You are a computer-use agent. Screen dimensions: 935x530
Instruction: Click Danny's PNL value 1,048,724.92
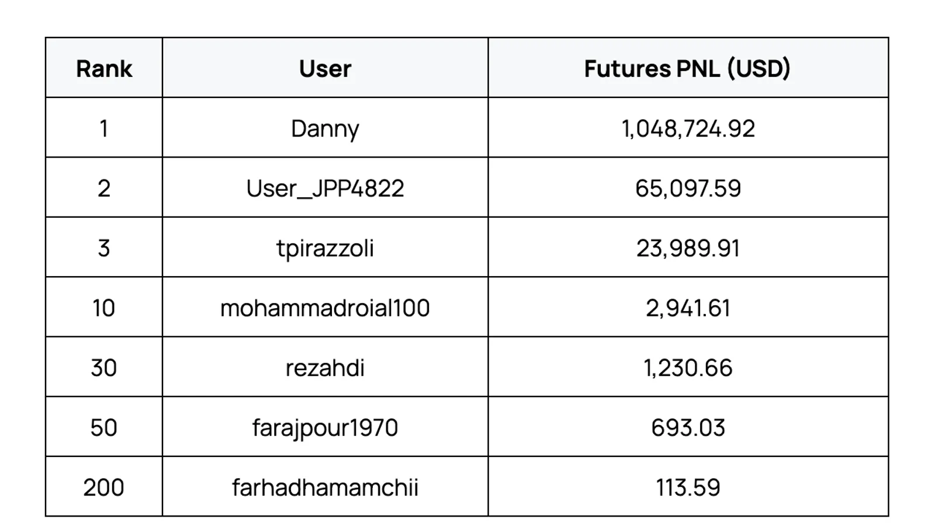(688, 129)
